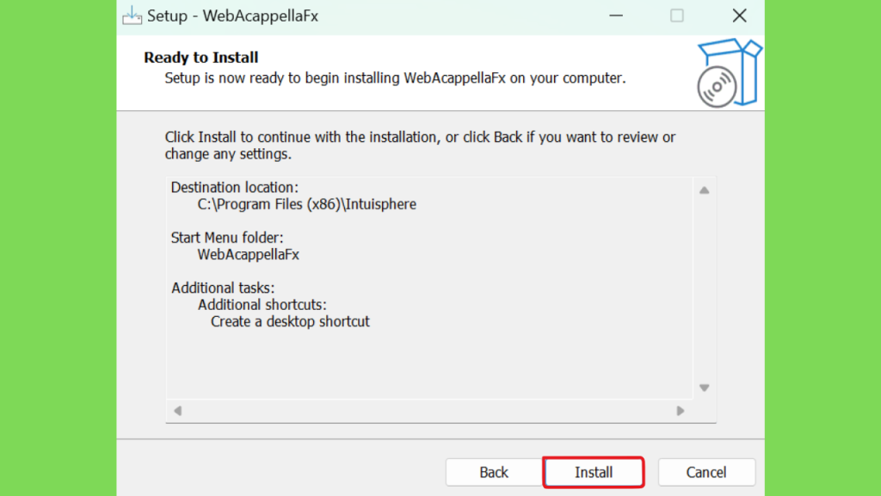This screenshot has height=496, width=881.
Task: Click the setup icon in title bar
Action: coord(132,15)
